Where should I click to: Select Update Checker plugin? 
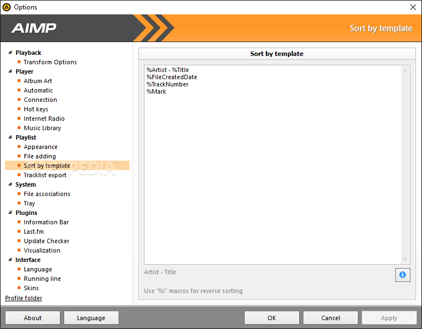click(x=47, y=241)
